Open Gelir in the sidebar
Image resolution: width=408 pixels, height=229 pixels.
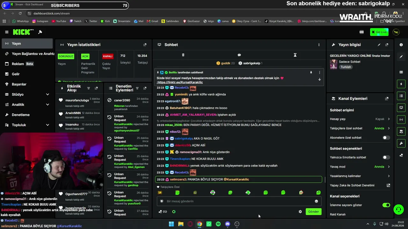pos(27,74)
